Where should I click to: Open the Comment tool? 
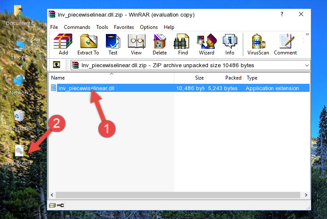[285, 44]
